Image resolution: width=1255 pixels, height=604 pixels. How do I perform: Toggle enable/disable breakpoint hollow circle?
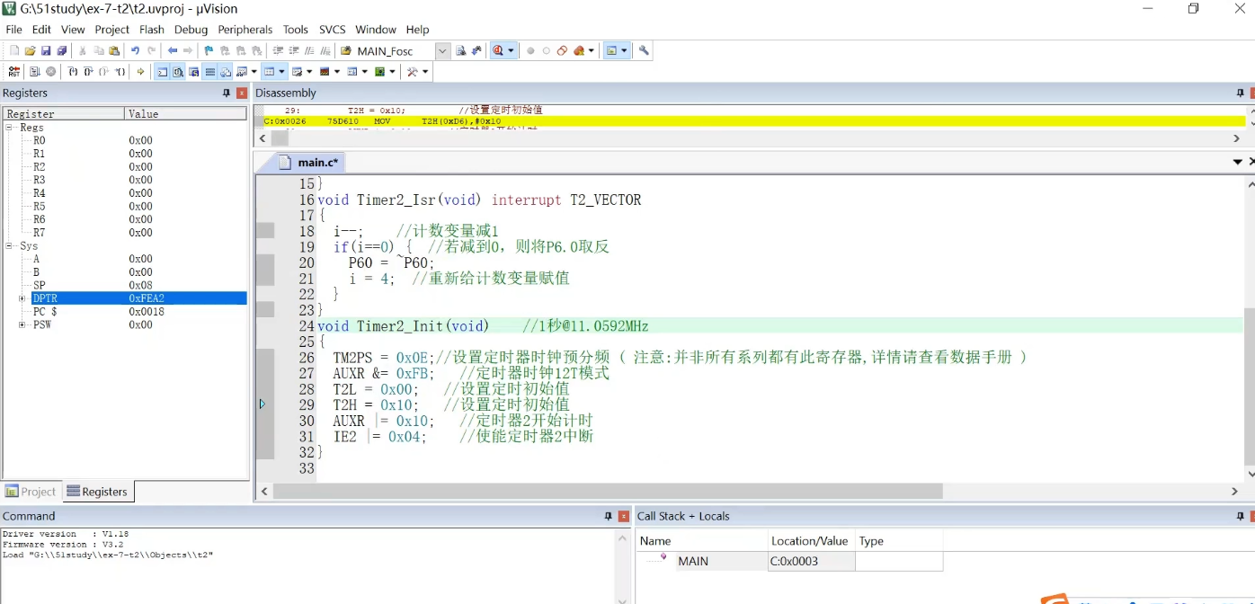click(546, 51)
